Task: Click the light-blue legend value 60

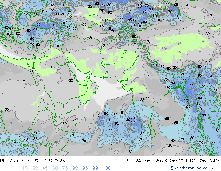Action: click(55, 168)
